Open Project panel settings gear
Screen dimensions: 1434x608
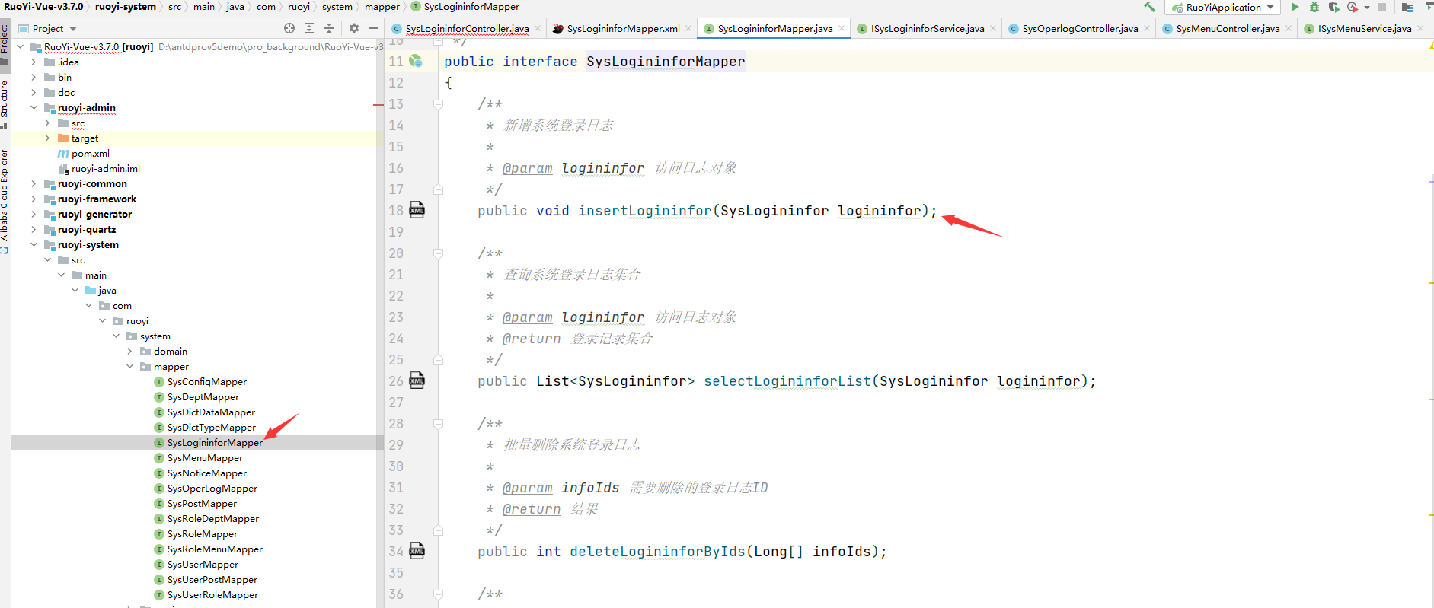354,28
